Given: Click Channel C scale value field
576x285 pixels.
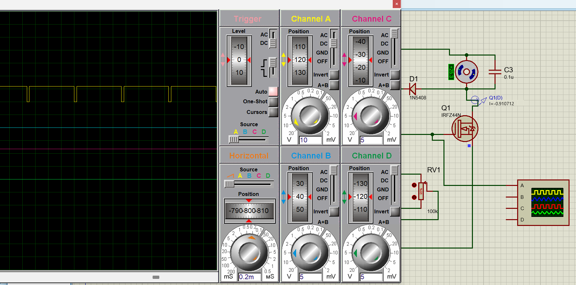Looking at the screenshot, I should 371,140.
